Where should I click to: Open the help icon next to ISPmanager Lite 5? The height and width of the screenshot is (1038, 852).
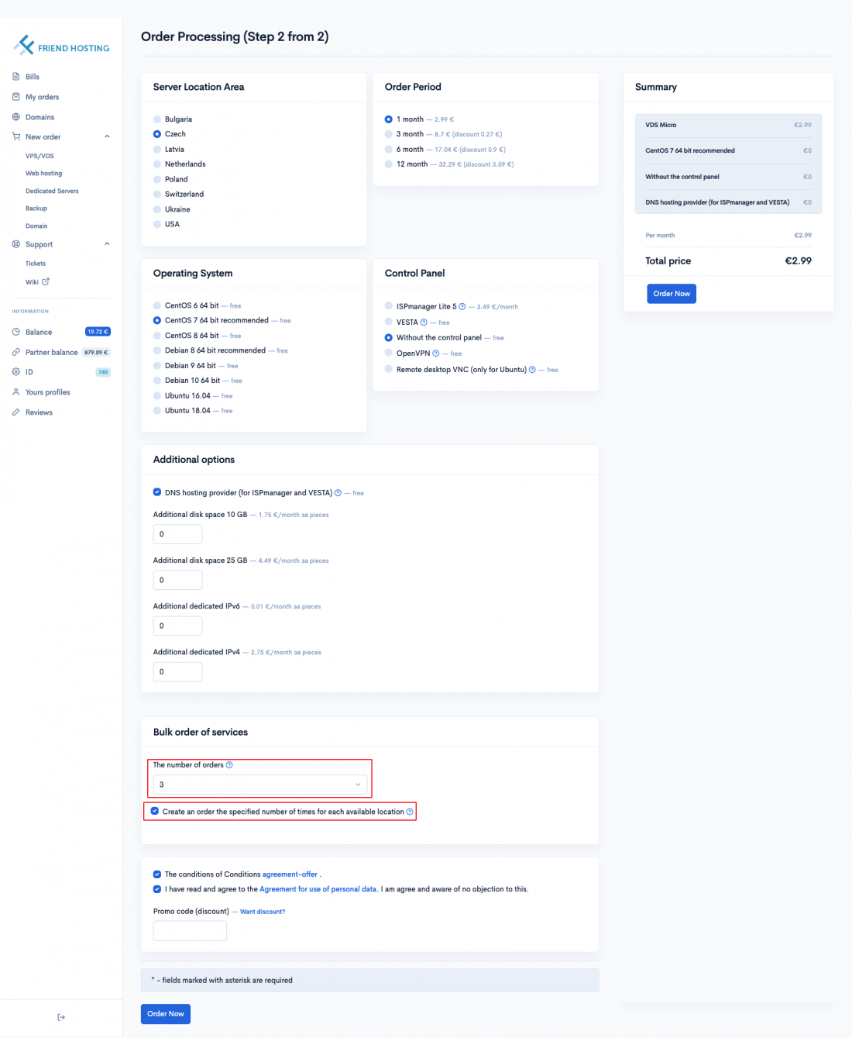462,306
